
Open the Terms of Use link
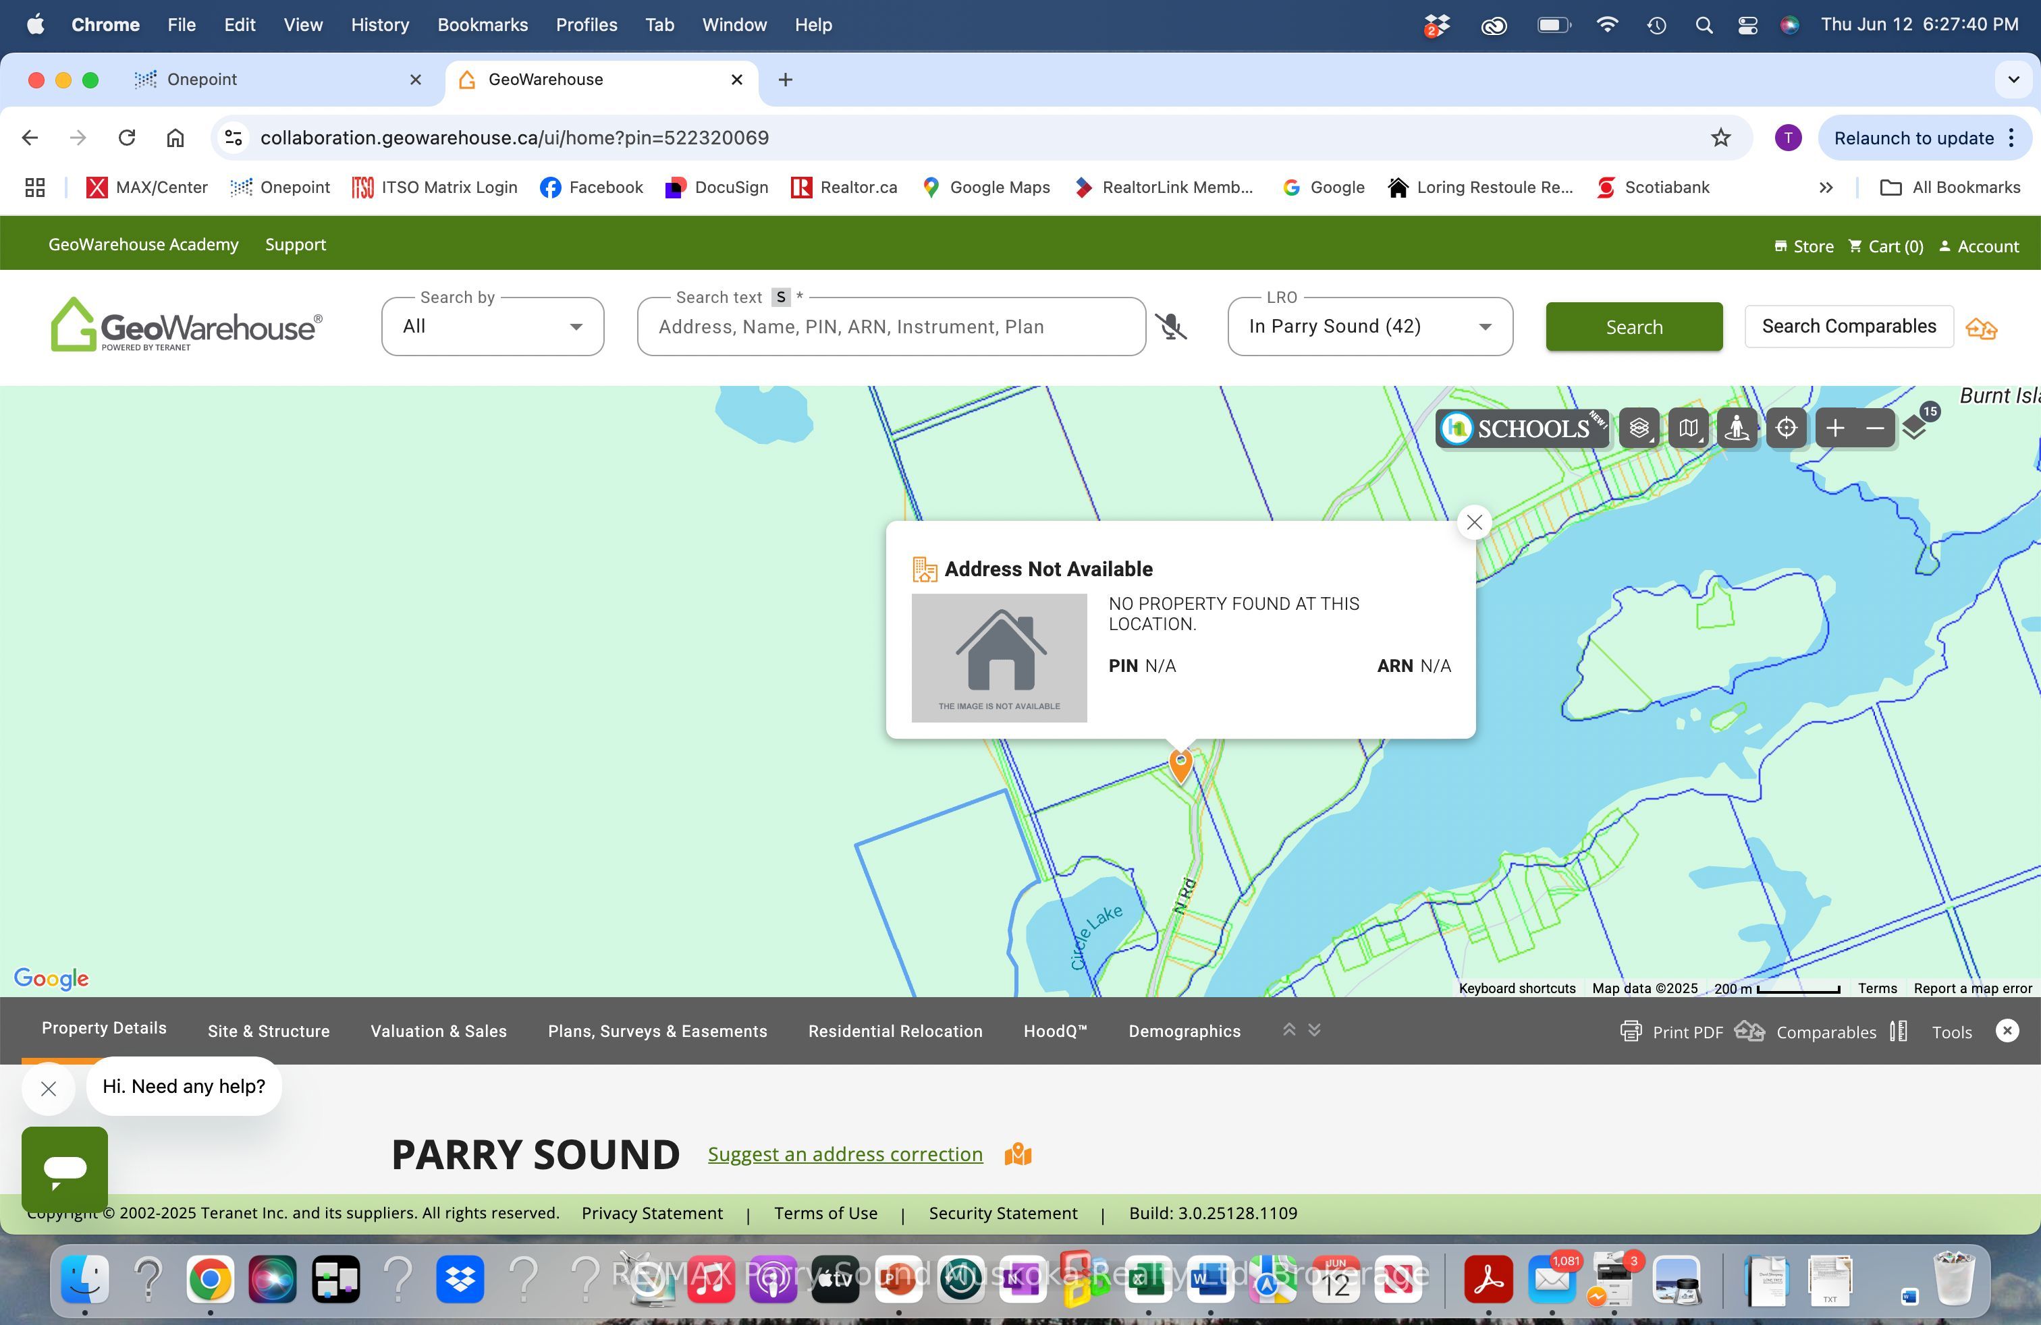click(x=826, y=1213)
